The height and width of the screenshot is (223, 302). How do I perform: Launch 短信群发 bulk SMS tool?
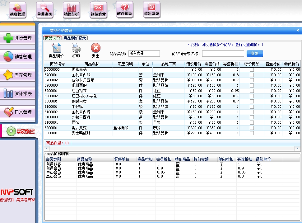click(98, 9)
